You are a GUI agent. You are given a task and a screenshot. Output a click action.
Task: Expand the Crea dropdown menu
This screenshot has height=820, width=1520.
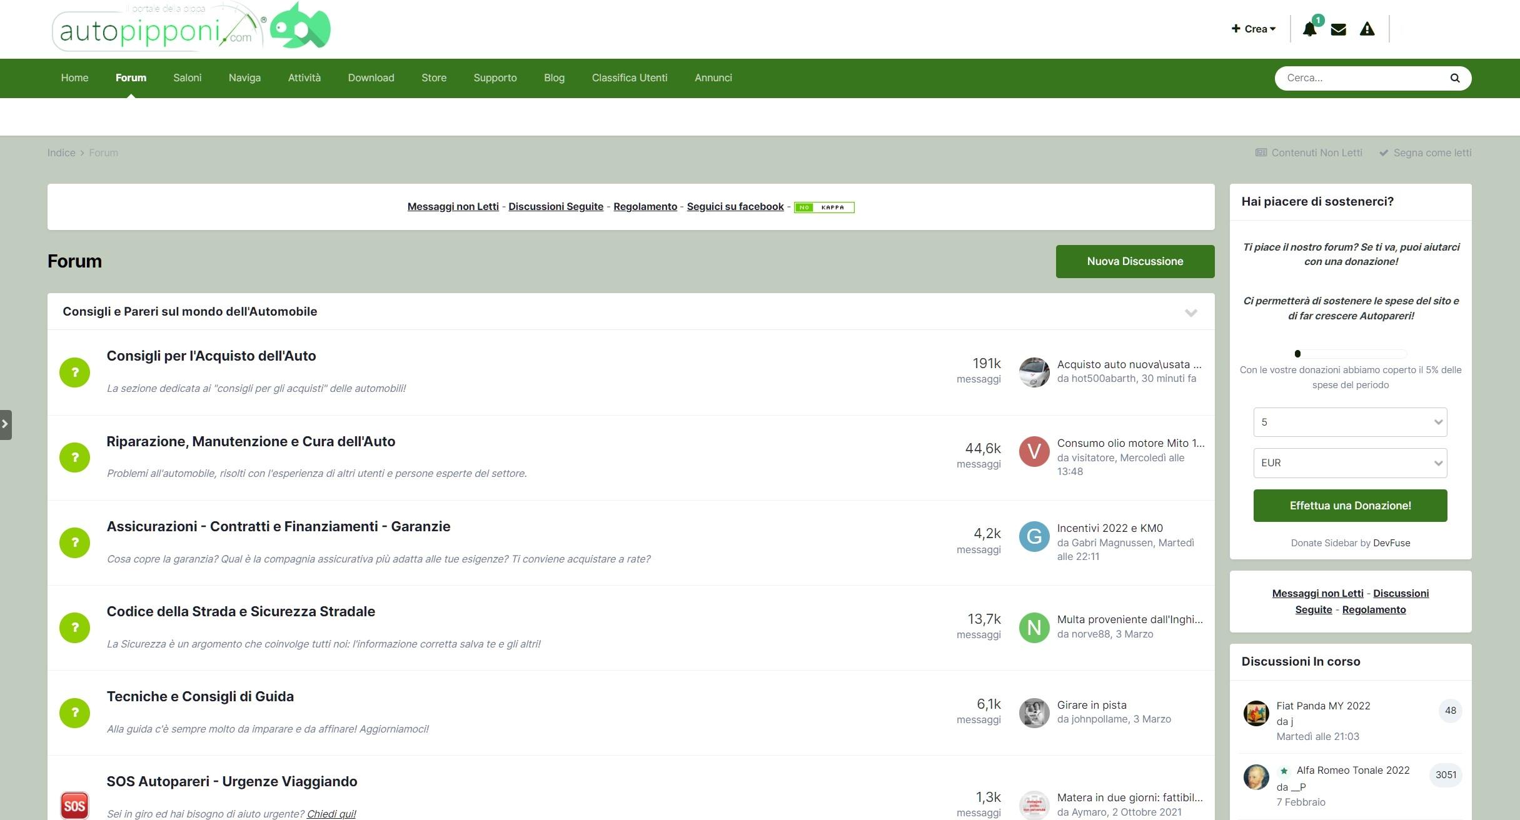(1253, 29)
